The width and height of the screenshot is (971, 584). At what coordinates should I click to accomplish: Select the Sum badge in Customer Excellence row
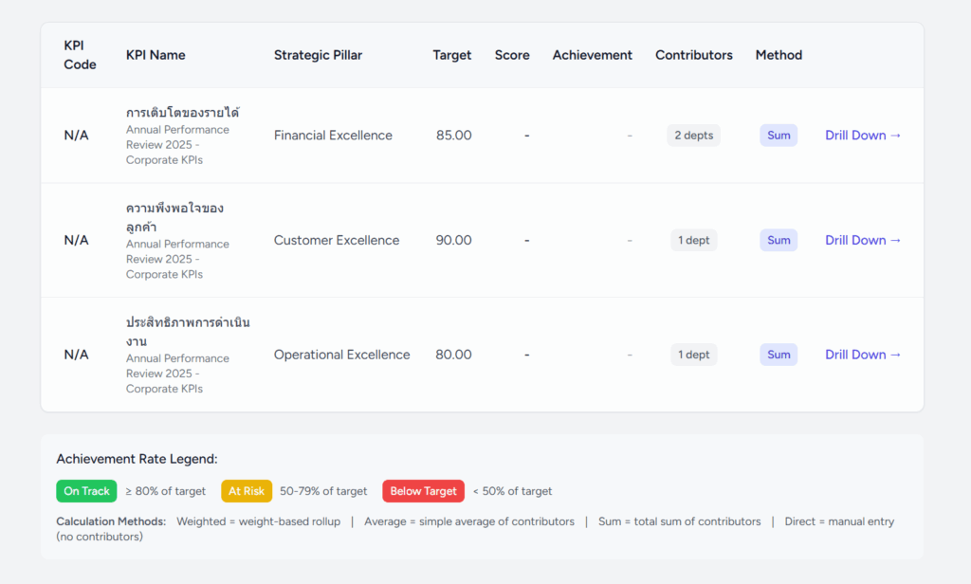click(779, 240)
